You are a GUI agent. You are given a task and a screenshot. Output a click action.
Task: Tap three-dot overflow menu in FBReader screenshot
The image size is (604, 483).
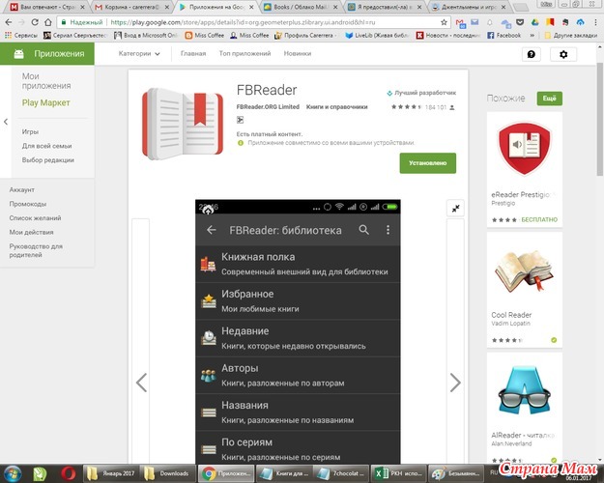[388, 230]
